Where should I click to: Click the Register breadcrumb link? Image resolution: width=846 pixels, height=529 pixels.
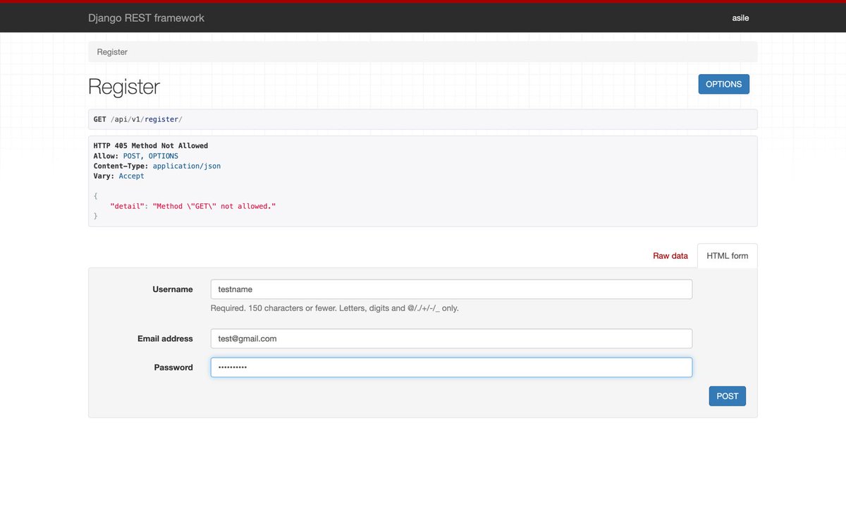[x=112, y=52]
